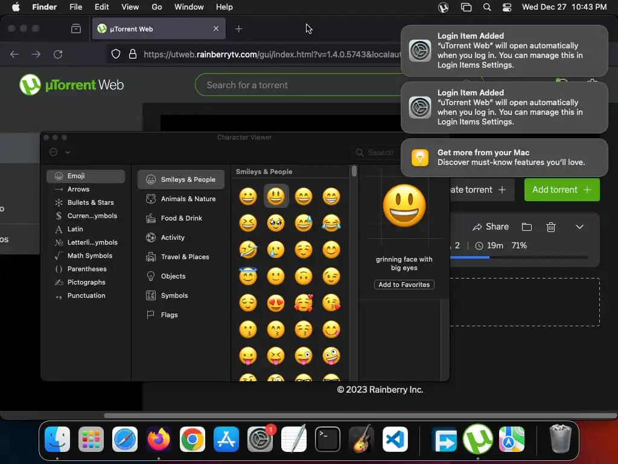Close the µTorrent Web tab
This screenshot has height=464, width=618.
pos(216,28)
